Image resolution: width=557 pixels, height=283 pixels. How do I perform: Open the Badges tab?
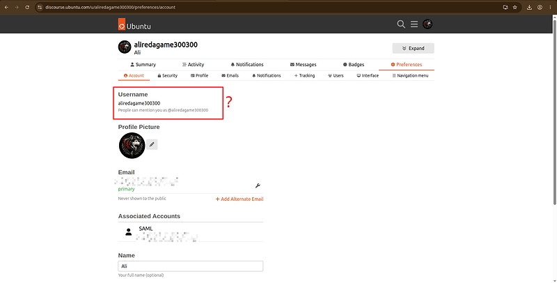pos(354,65)
